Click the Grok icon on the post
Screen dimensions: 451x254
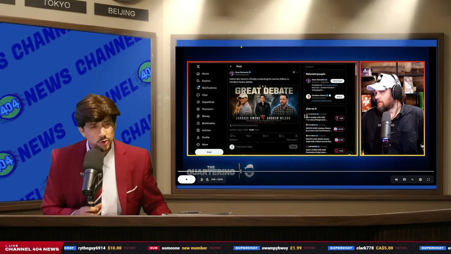[x=294, y=72]
